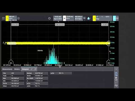Select the Max measurement row

pyautogui.click(x=13, y=78)
